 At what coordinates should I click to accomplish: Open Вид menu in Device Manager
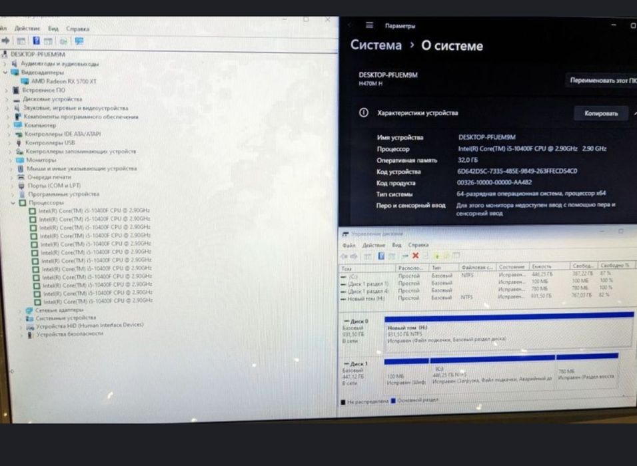(53, 29)
